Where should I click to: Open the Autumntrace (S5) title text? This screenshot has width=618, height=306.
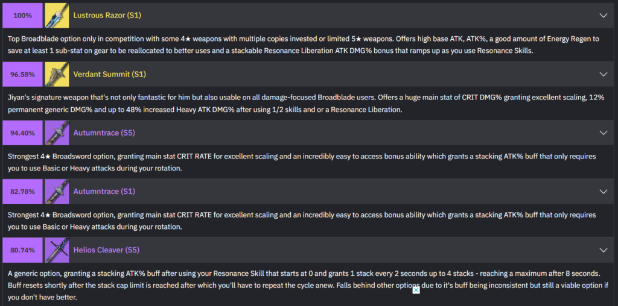tap(104, 133)
